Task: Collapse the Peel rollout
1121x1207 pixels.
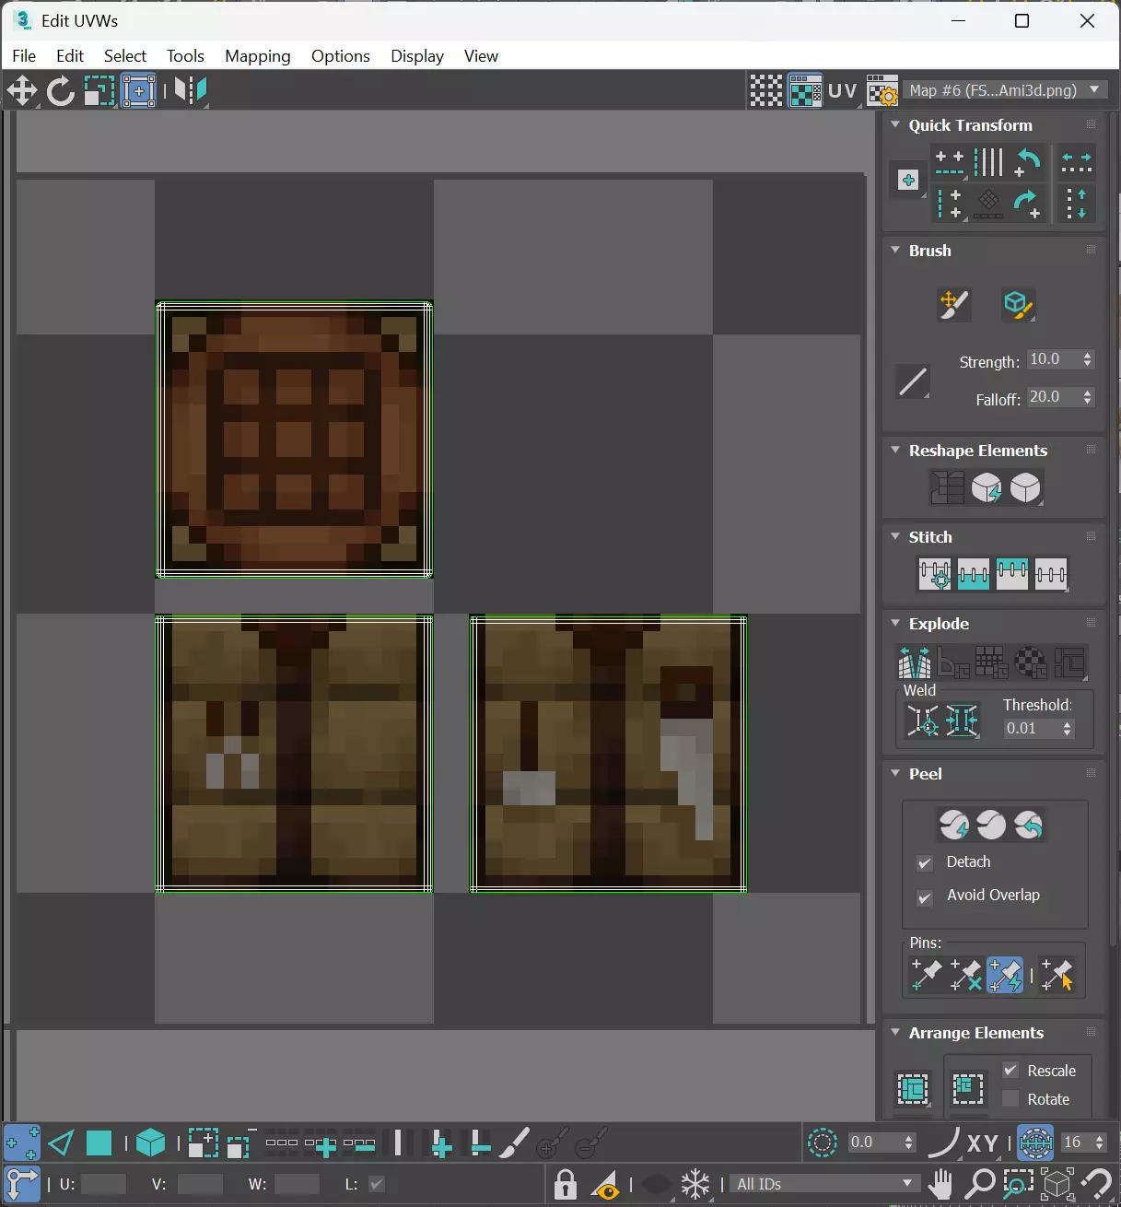Action: (x=895, y=773)
